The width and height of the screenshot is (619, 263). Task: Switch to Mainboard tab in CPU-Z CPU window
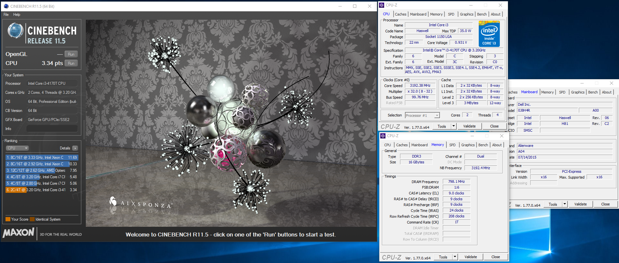[418, 14]
